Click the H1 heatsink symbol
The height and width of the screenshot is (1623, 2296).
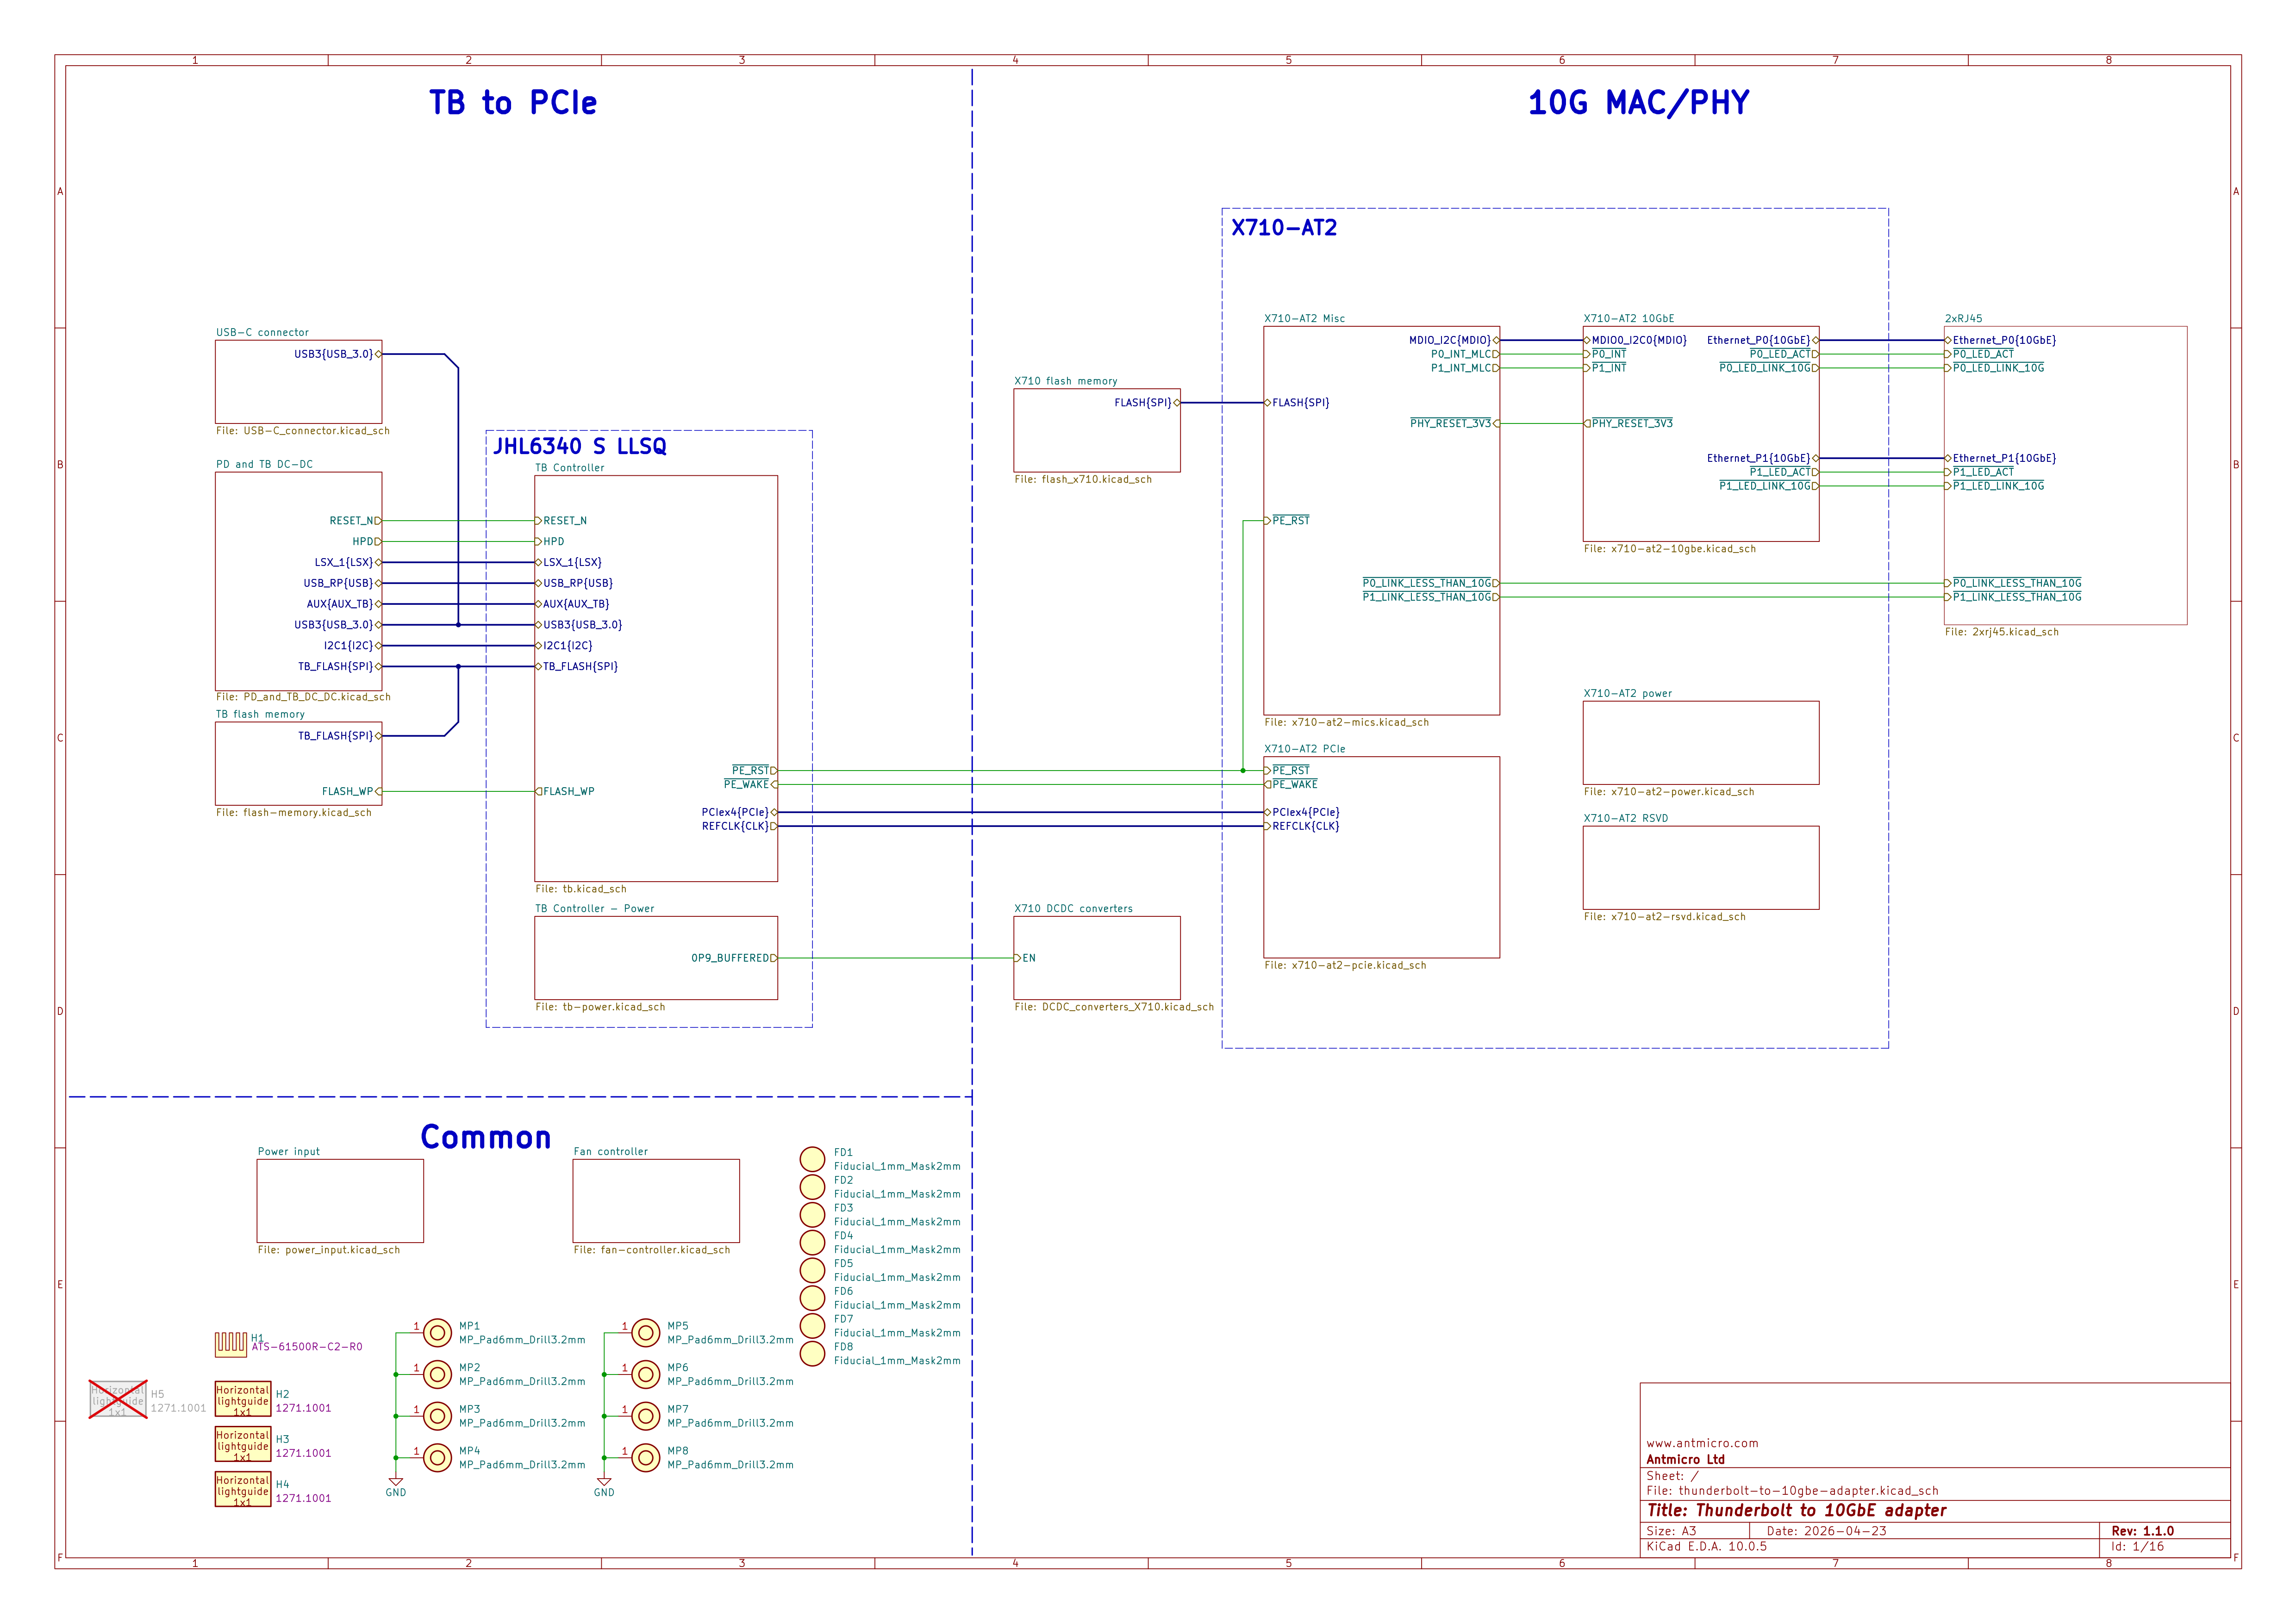(231, 1343)
